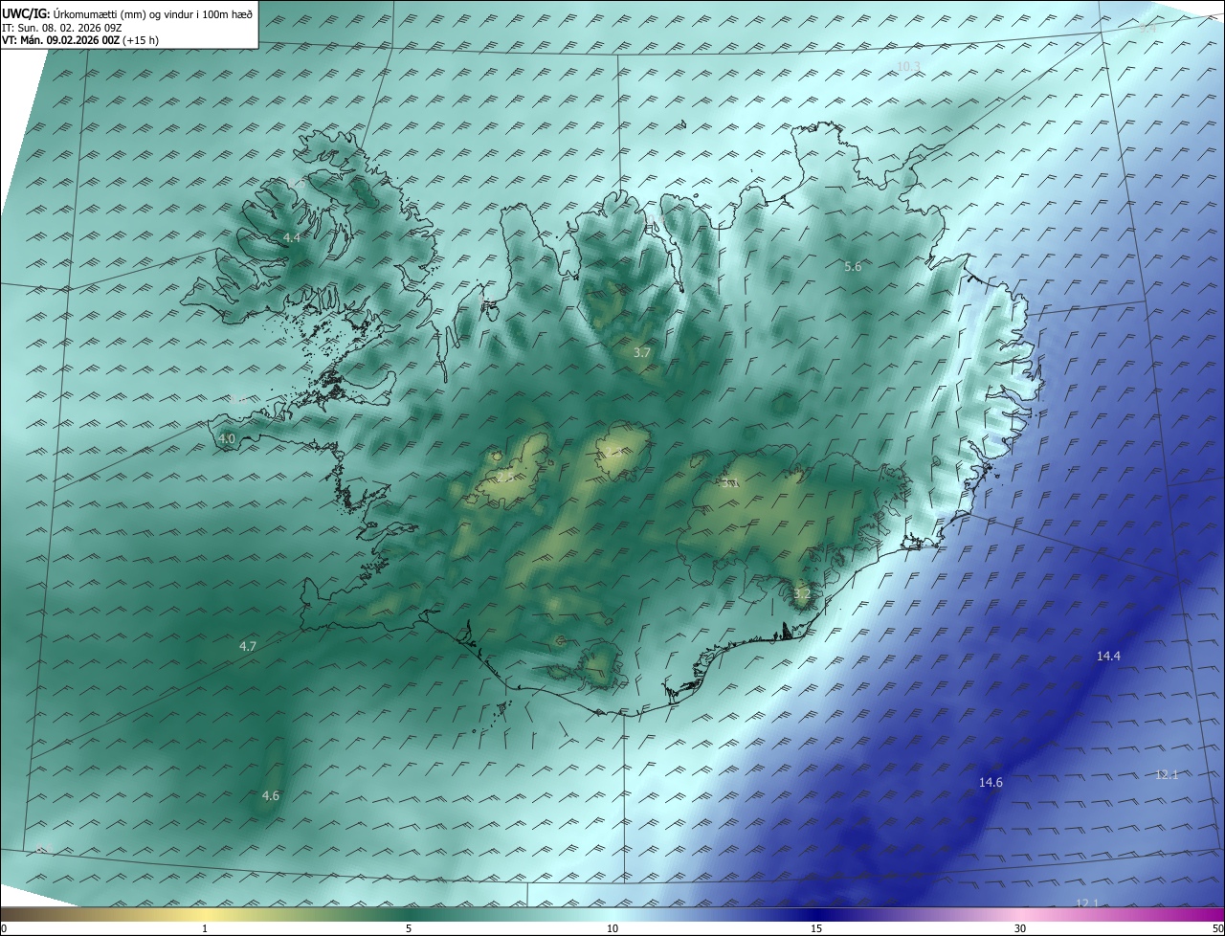Click the 4.0 value on the western peninsula
Viewport: 1225px width, 936px height.
tap(227, 438)
